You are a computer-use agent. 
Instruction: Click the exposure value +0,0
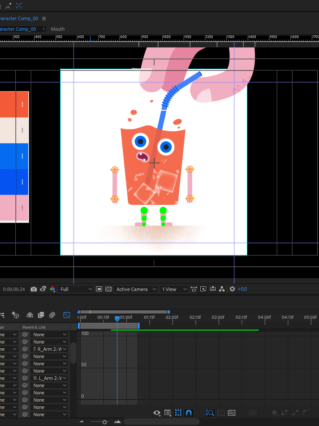pyautogui.click(x=242, y=289)
